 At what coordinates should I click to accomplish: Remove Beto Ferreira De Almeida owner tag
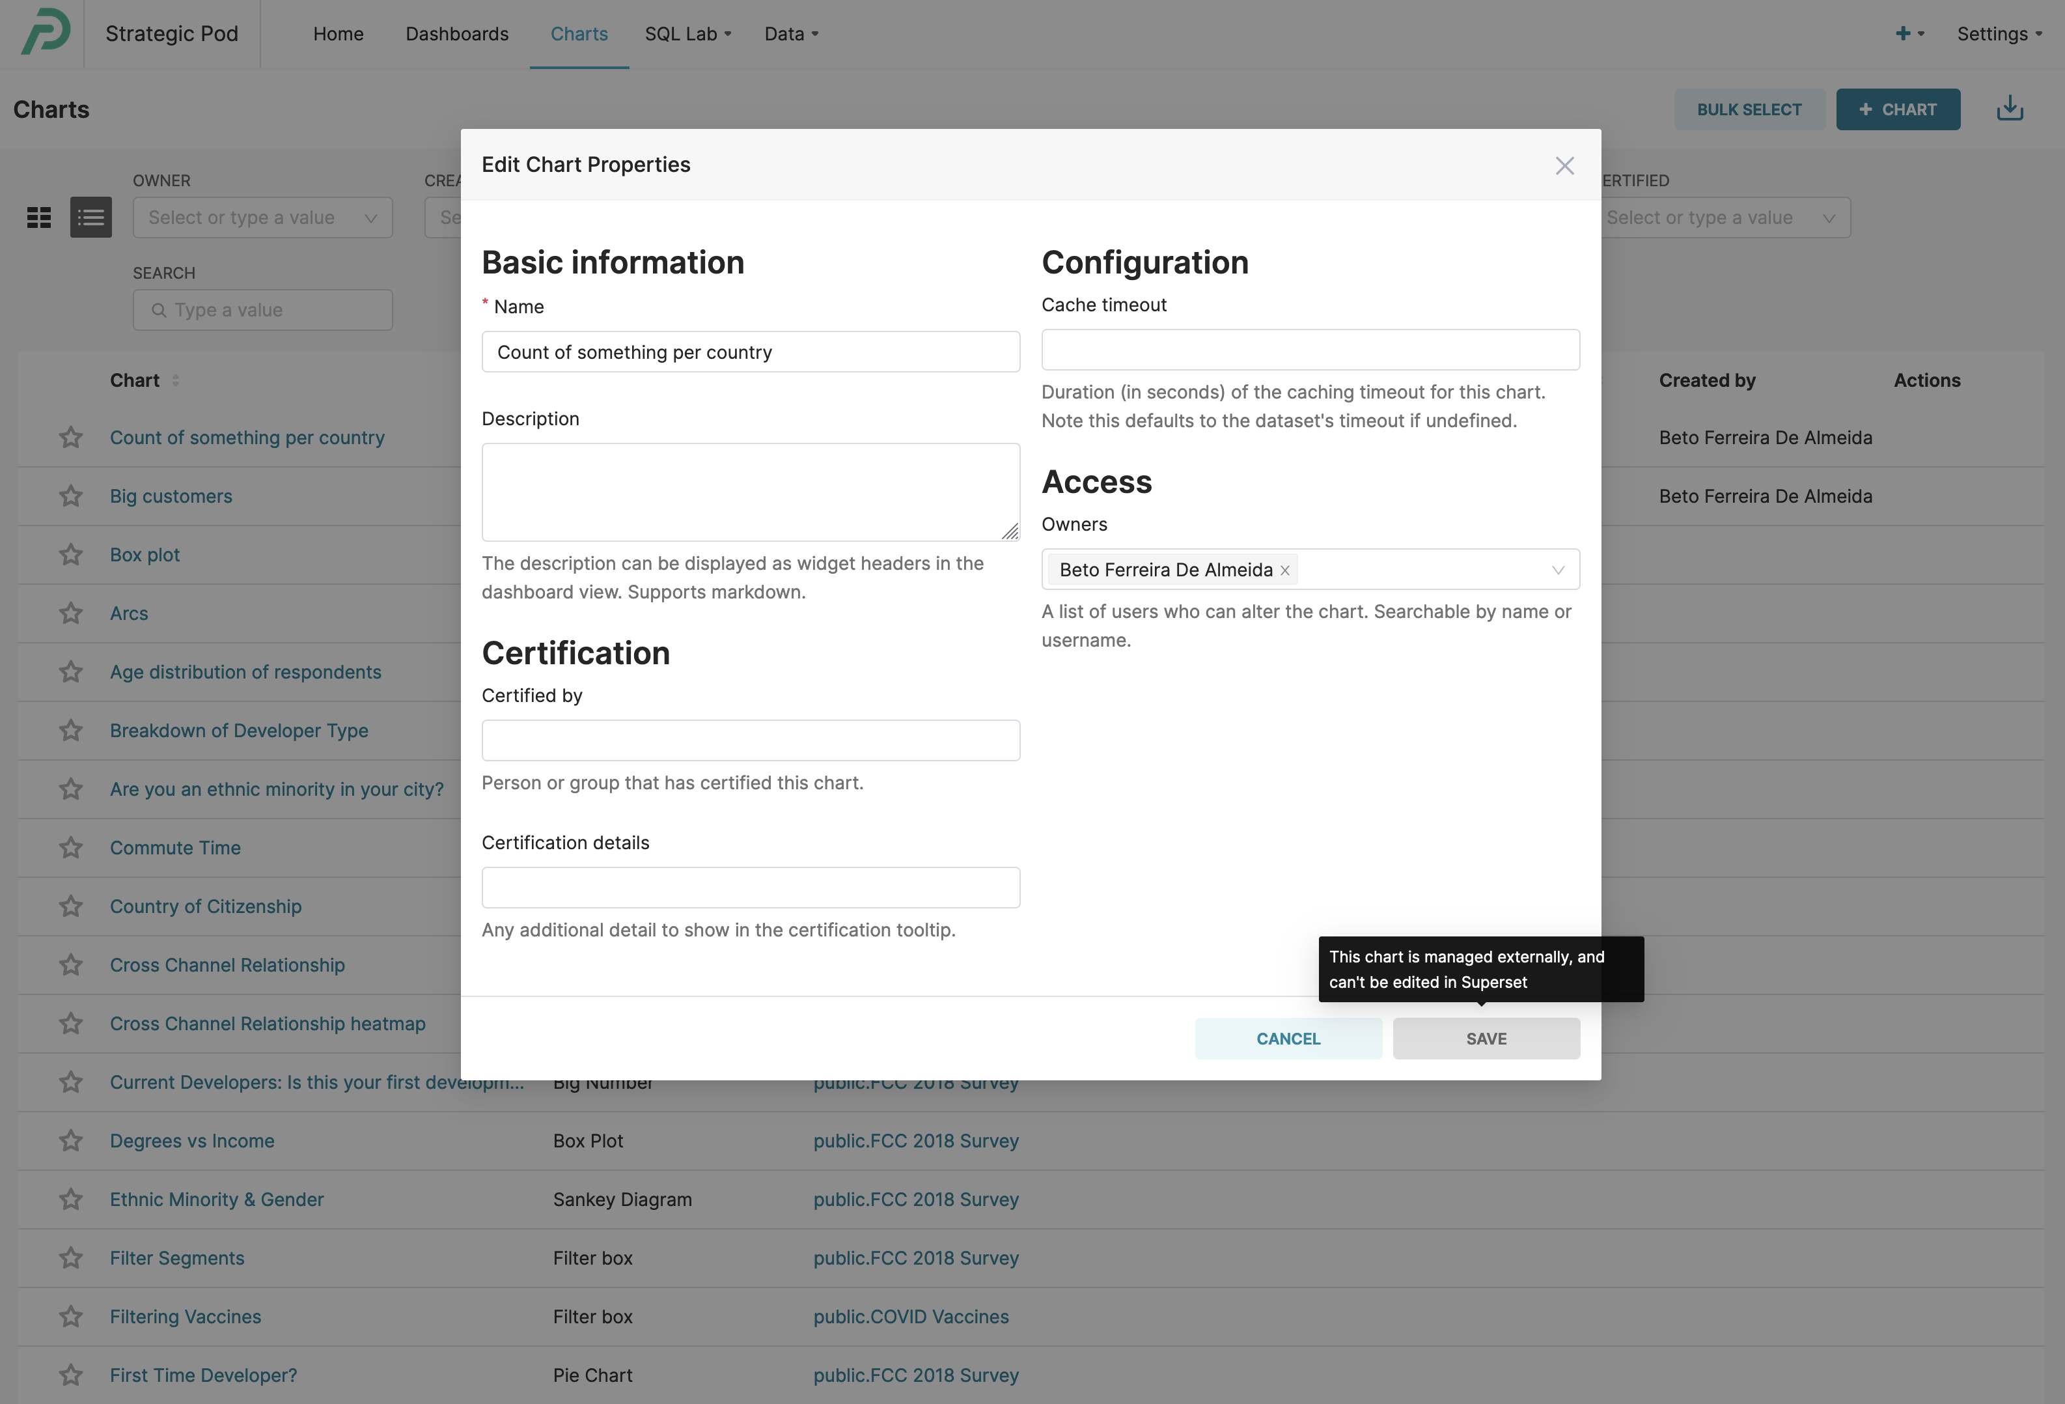click(x=1285, y=570)
